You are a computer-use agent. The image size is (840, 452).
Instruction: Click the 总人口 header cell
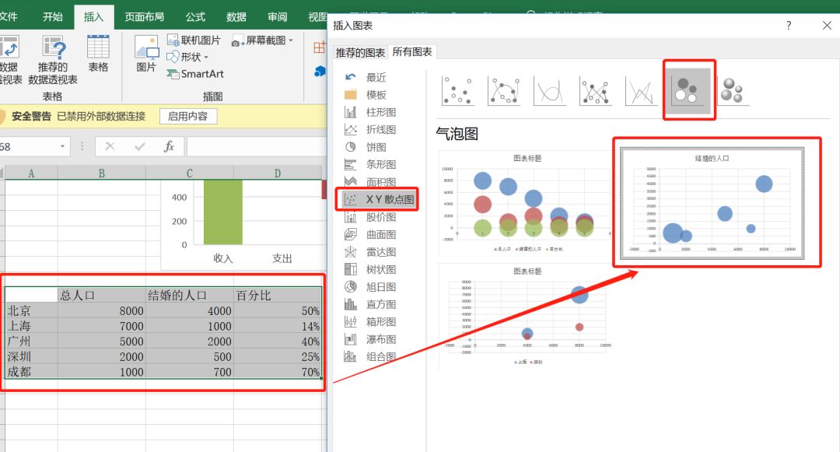click(102, 295)
